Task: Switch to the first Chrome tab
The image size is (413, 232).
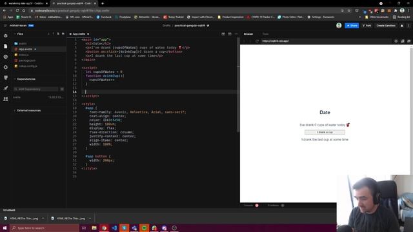Action: [25, 3]
